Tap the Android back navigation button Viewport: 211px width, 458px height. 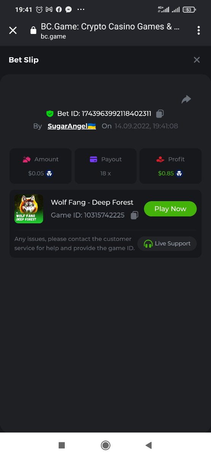click(149, 445)
